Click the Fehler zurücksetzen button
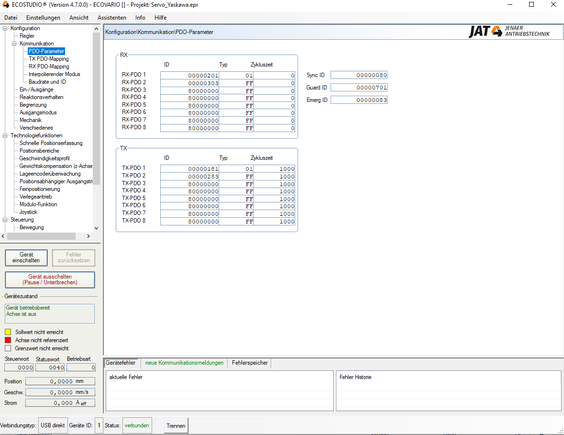 [x=74, y=257]
